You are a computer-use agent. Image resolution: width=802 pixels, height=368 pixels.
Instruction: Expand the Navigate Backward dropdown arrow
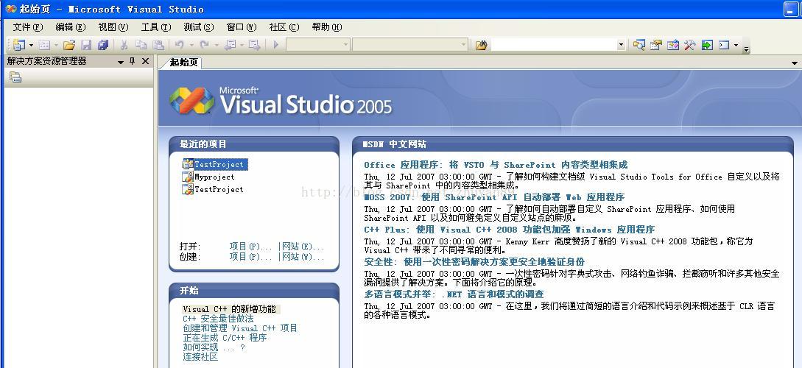tap(242, 45)
